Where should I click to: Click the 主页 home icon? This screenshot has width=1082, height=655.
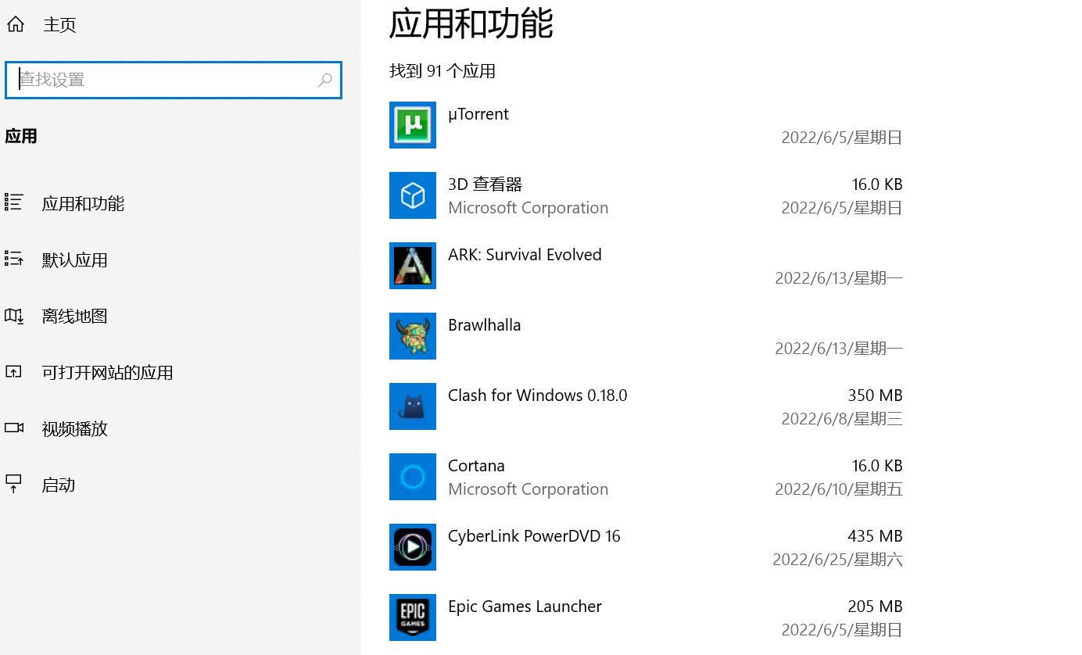pyautogui.click(x=16, y=25)
